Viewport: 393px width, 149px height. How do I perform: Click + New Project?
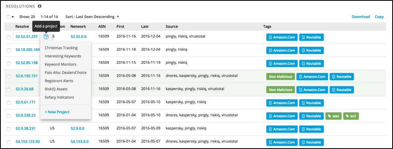(57, 112)
